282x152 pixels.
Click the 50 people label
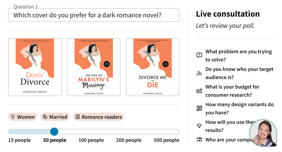click(55, 140)
